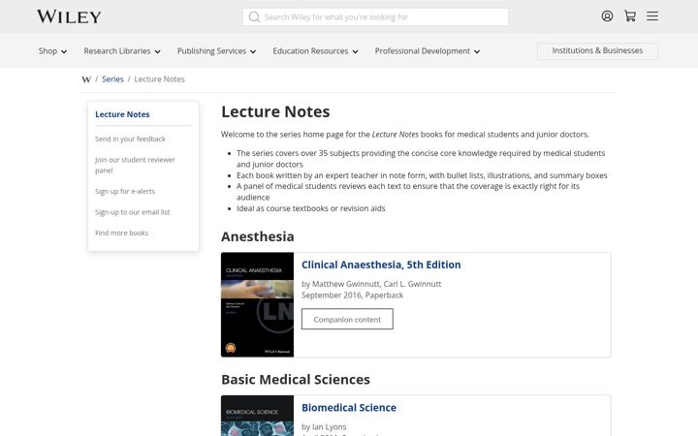Open the Biomedical Science title link
The width and height of the screenshot is (698, 436).
pos(349,408)
